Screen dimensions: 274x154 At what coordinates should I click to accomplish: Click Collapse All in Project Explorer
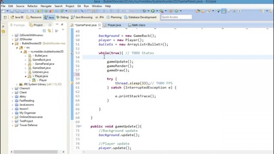[x=44, y=31]
